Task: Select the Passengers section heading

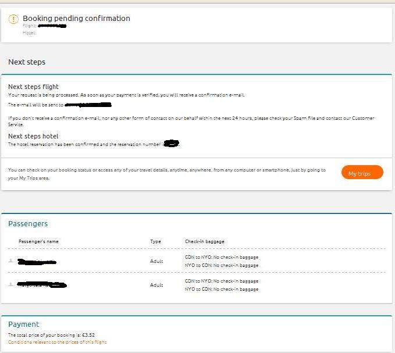Action: point(28,223)
